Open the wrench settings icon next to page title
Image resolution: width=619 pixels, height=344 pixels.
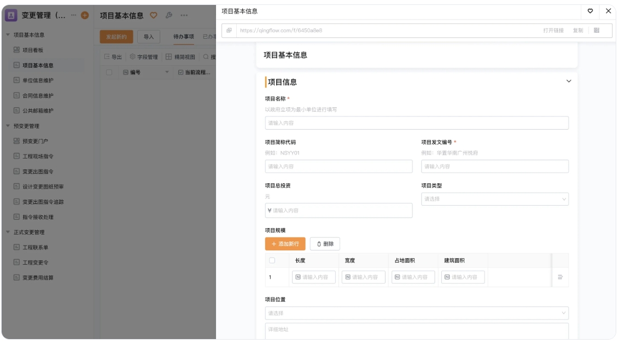click(x=169, y=15)
